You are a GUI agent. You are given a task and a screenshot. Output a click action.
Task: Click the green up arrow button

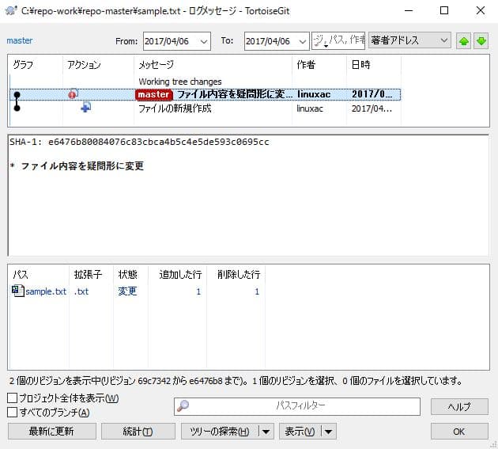click(463, 40)
